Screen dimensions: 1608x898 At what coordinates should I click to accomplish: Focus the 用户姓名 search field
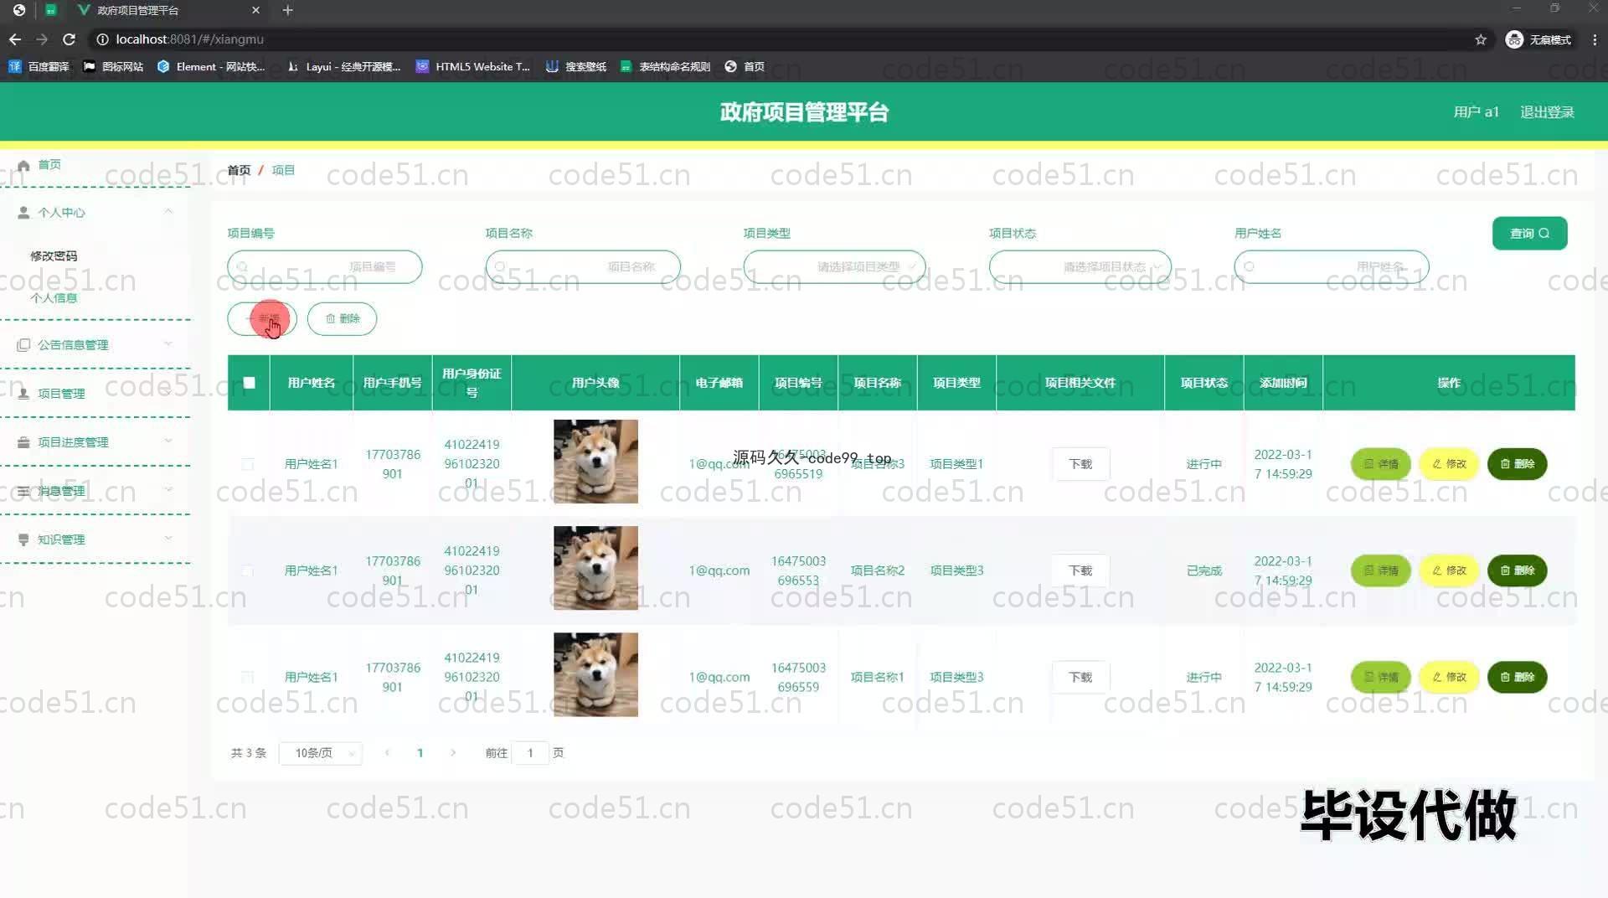pos(1331,266)
